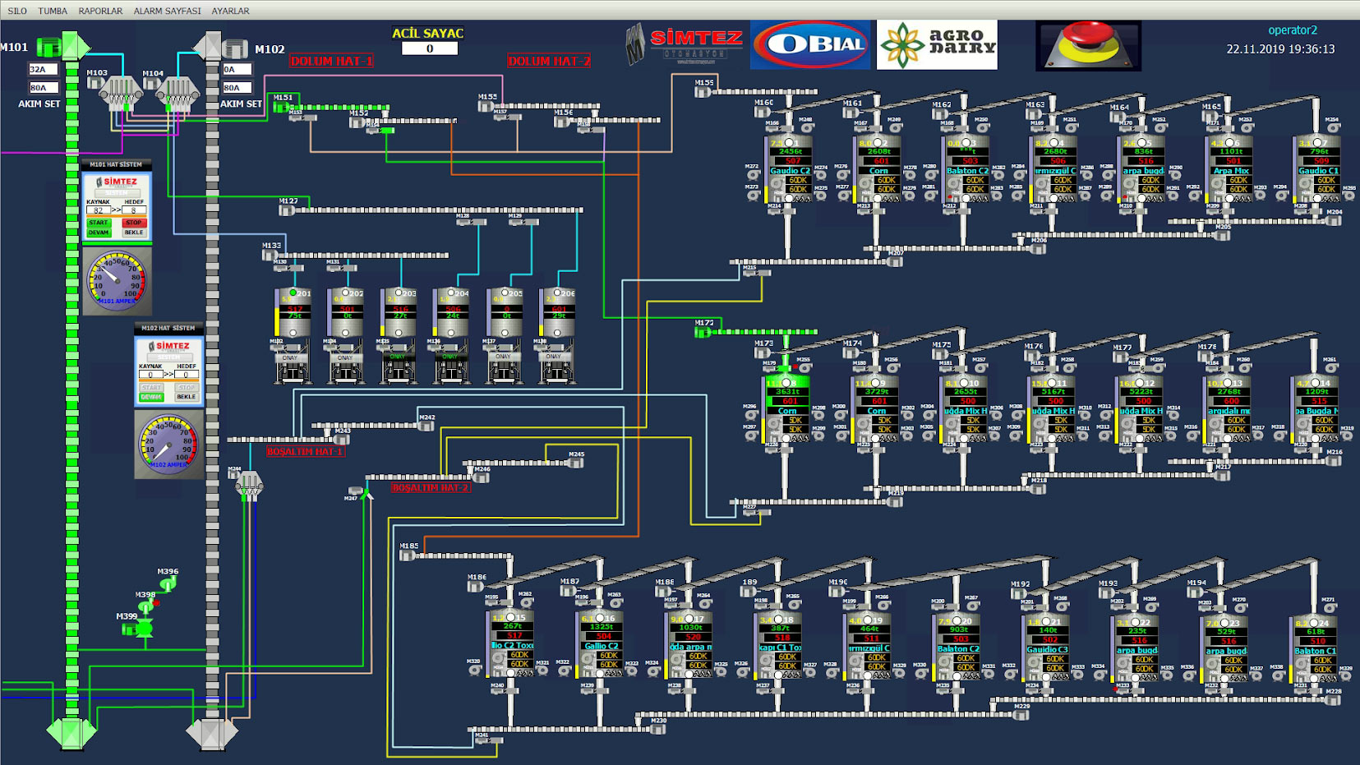Viewport: 1360px width, 765px height.
Task: Click the HEDEF field in M101 panel
Action: pos(134,210)
